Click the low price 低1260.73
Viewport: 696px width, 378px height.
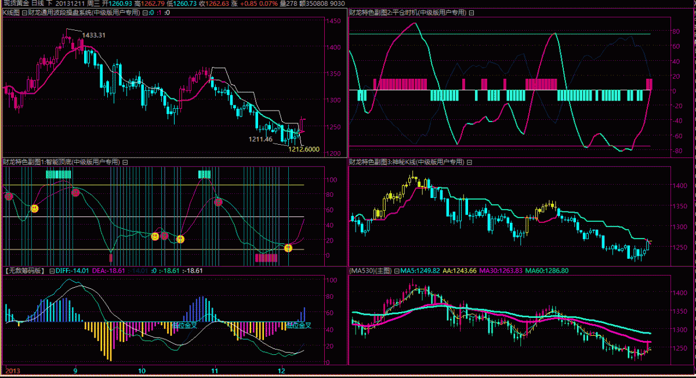click(x=182, y=4)
